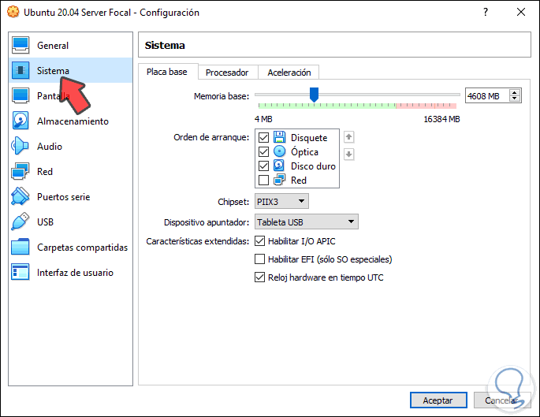Click the VirtualBox gear icon in title bar

[13, 12]
